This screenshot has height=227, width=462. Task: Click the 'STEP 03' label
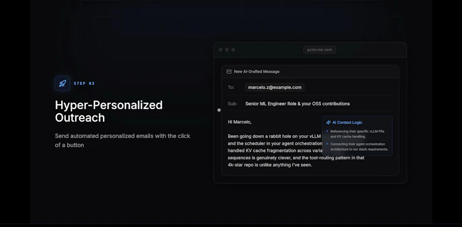point(84,83)
